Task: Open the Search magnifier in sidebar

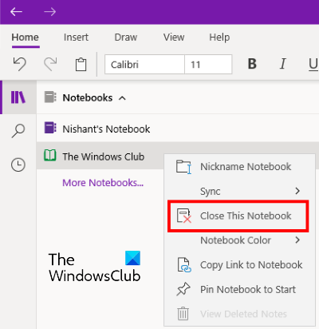Action: click(x=18, y=131)
